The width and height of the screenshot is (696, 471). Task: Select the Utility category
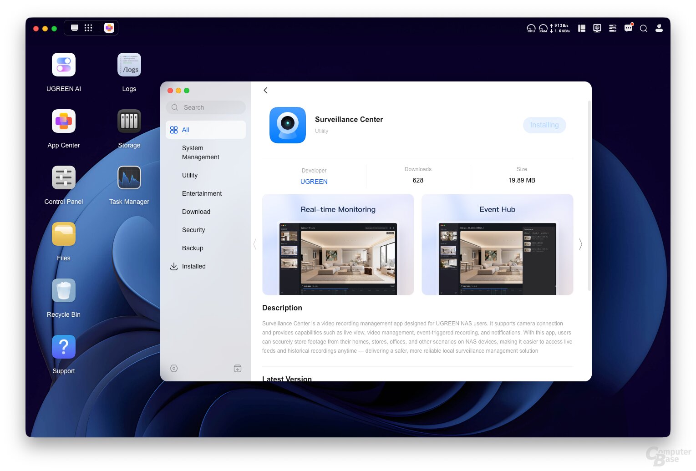point(206,175)
